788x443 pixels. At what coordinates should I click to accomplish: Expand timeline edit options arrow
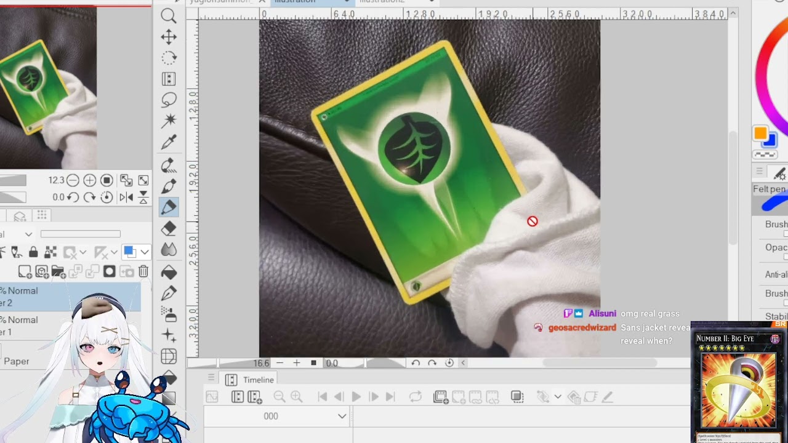[x=558, y=397]
